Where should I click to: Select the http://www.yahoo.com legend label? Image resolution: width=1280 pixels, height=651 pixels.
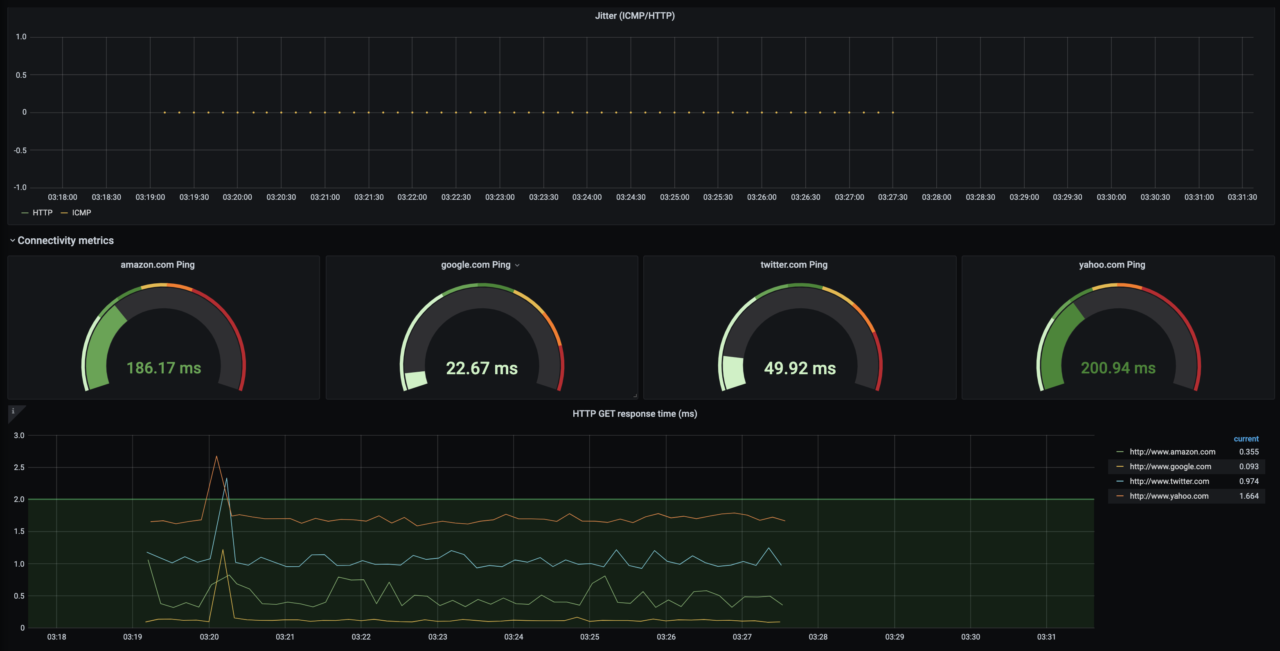point(1169,496)
